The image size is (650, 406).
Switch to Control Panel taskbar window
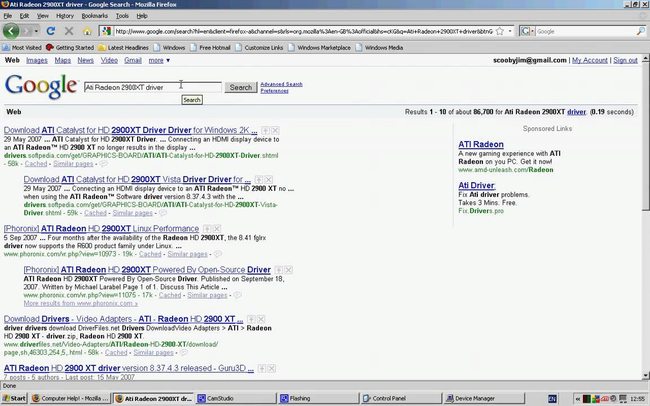pos(401,399)
